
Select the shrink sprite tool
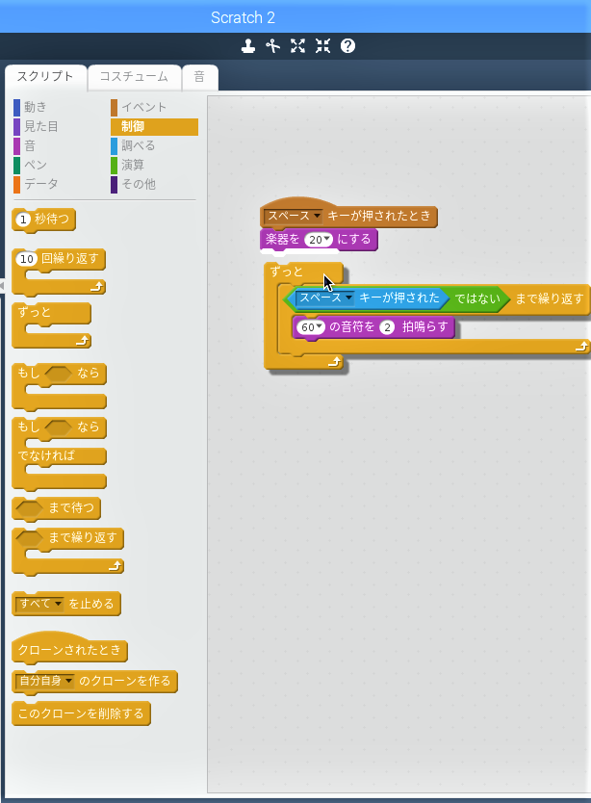[322, 46]
